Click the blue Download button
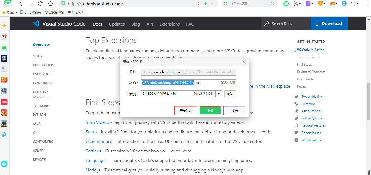This screenshot has height=175, width=371. (329, 24)
